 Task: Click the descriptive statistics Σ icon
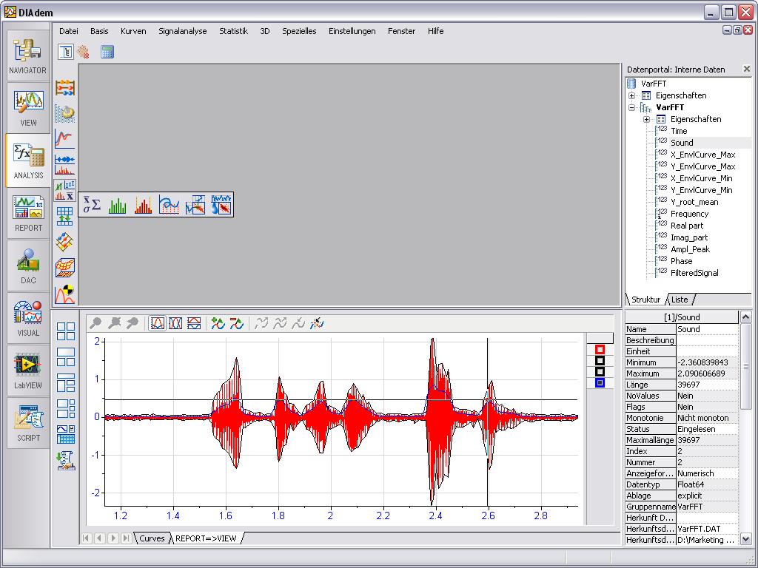92,204
